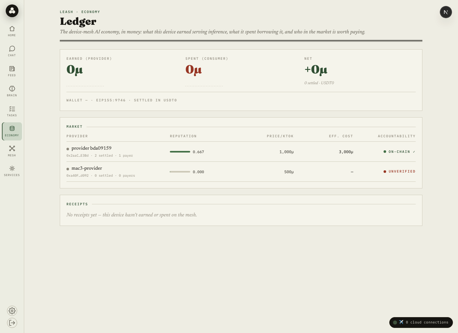Open settings gear at sidebar bottom
This screenshot has height=333, width=458.
[x=12, y=311]
